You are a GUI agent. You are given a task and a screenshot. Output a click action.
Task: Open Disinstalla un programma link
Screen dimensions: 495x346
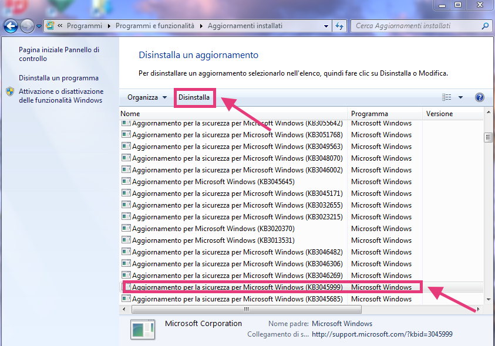tap(58, 78)
